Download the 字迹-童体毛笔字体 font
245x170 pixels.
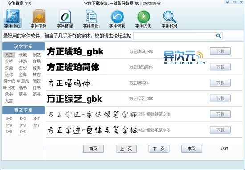[x=220, y=130]
